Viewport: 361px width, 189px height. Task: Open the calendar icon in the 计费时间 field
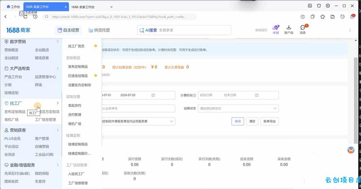(x=257, y=95)
